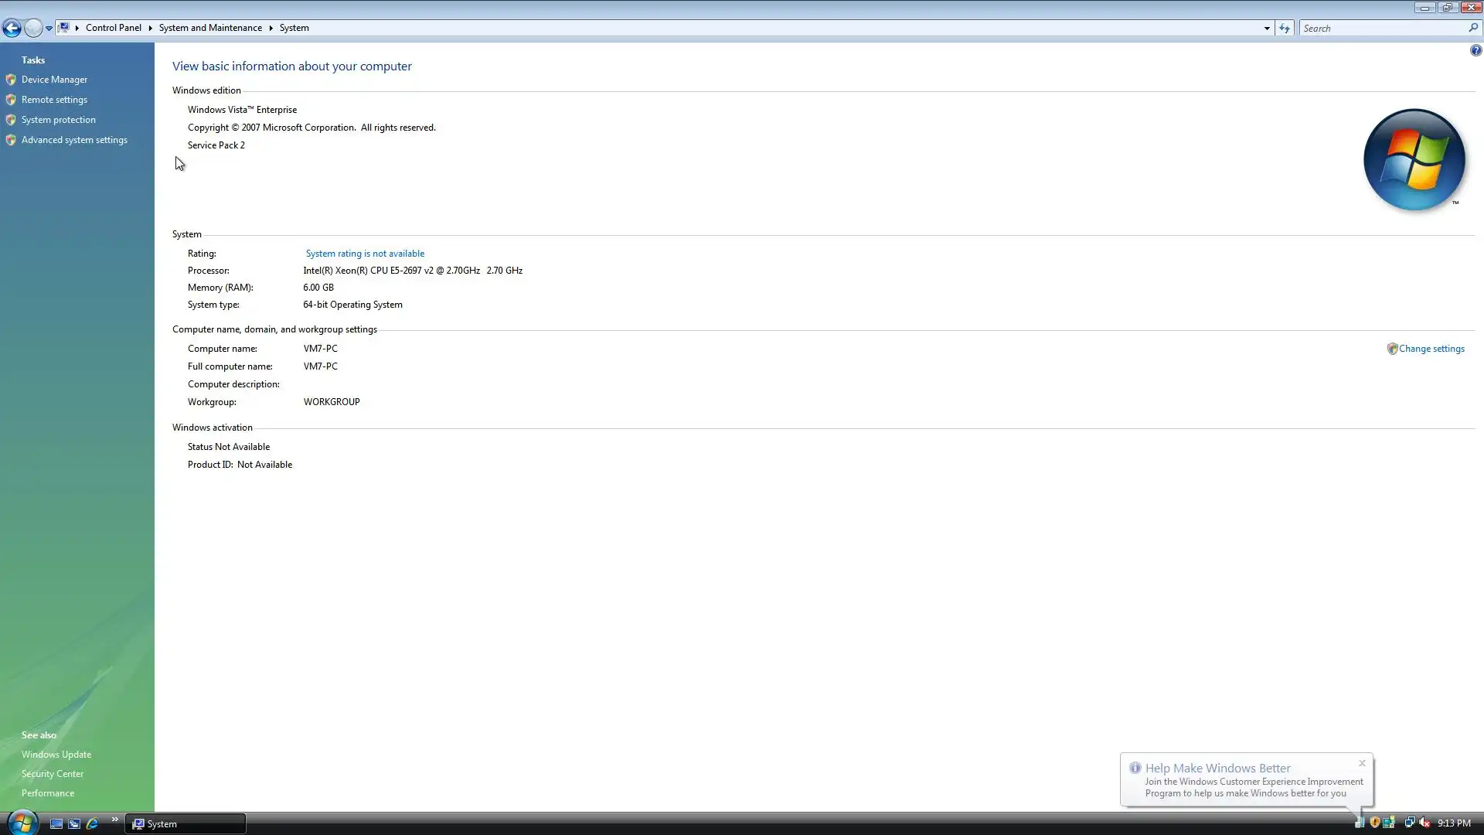1484x835 pixels.
Task: Open the Help question mark icon
Action: pos(1475,51)
